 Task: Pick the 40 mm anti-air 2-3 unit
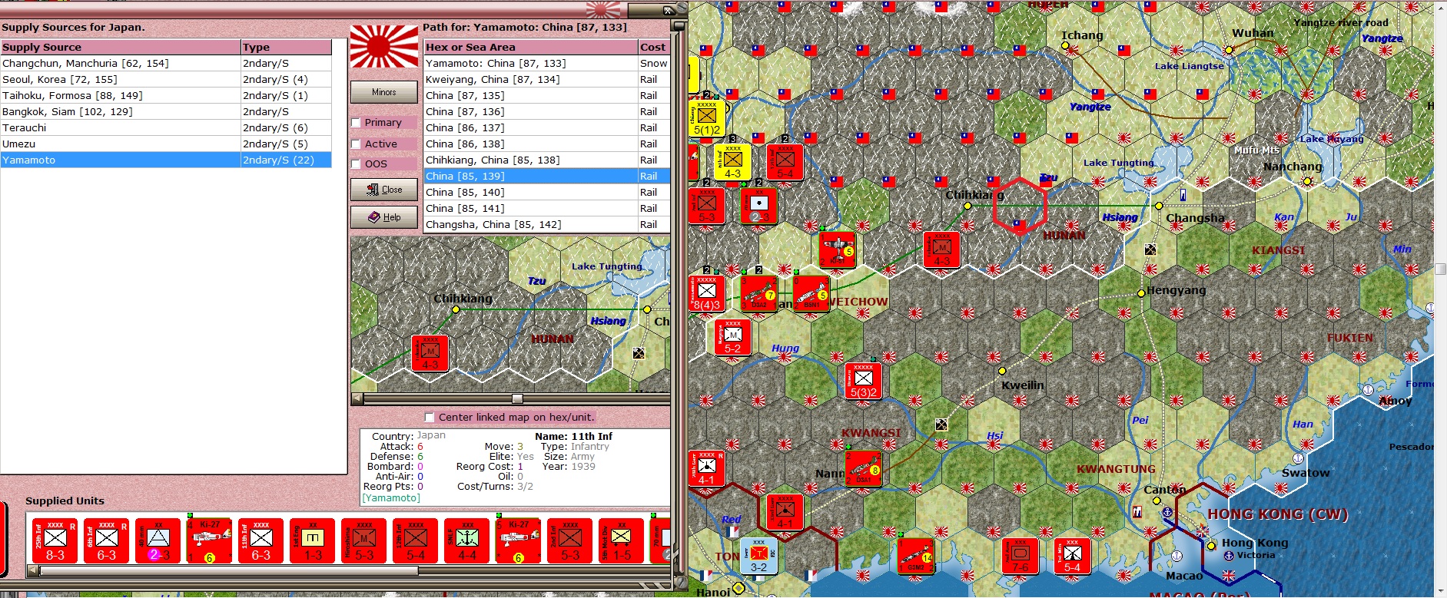[x=158, y=541]
